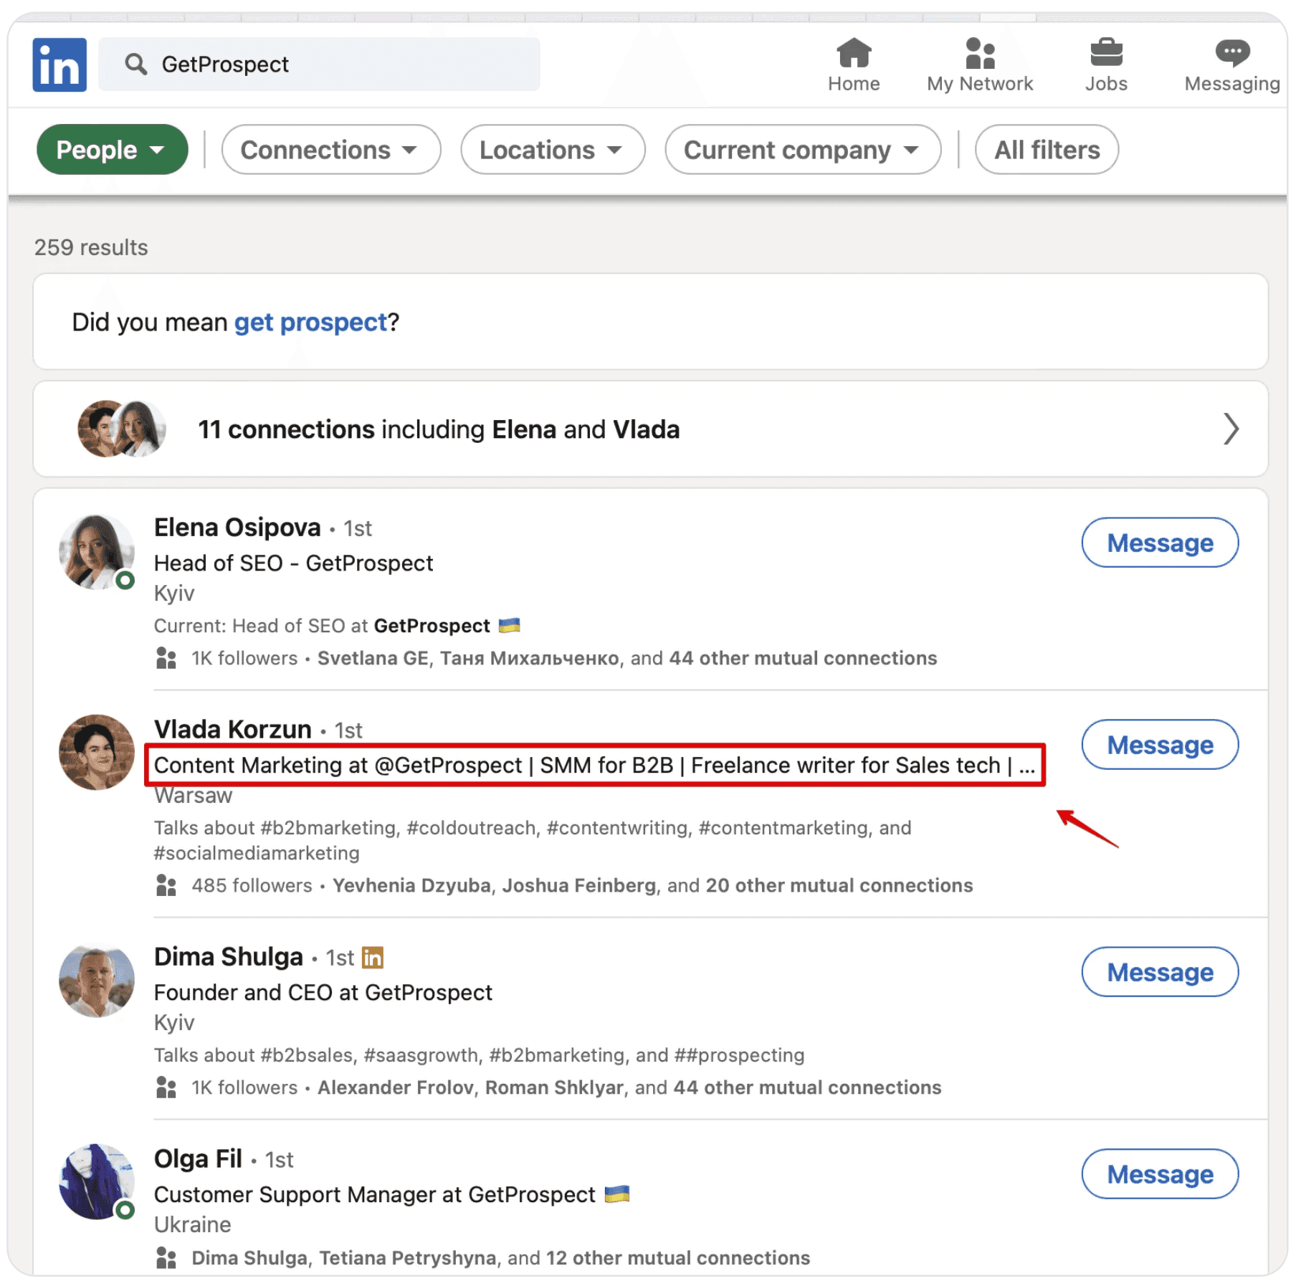Click the get prospect suggestion link
The image size is (1296, 1286).
pyautogui.click(x=310, y=323)
